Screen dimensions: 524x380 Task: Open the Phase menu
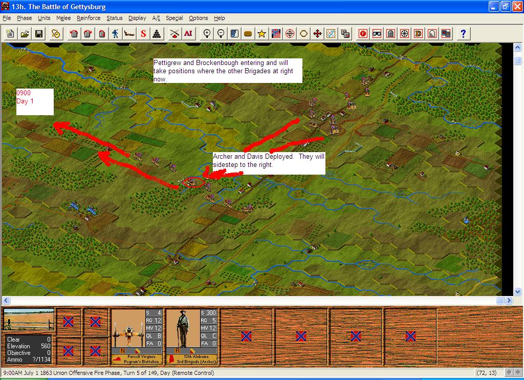[x=25, y=18]
